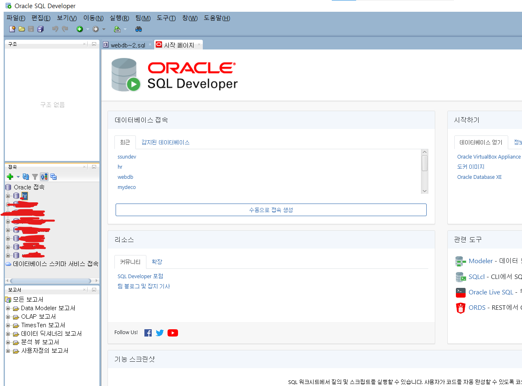Screen dimensions: 522x386
Task: Click Twitter icon next to Follow Us
Action: (x=160, y=333)
